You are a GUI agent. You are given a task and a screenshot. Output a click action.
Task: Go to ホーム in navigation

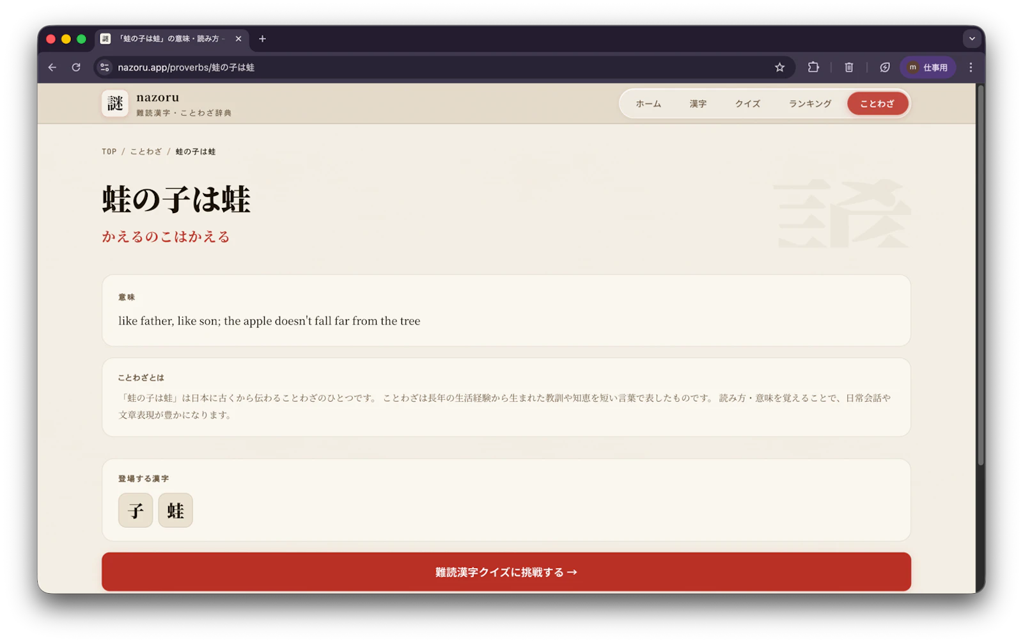click(x=648, y=104)
